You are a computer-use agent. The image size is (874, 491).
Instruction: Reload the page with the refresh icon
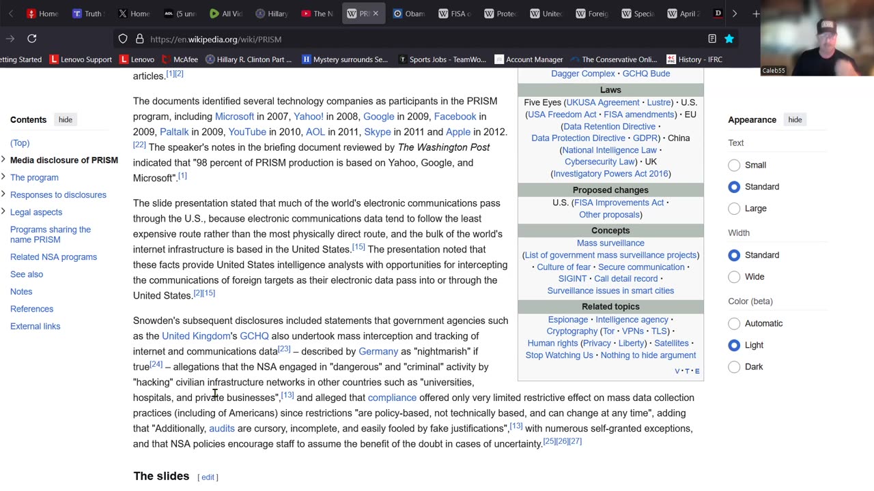31,39
